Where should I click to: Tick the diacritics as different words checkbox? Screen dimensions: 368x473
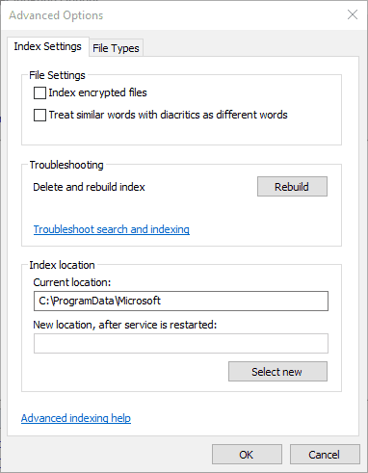pos(39,115)
